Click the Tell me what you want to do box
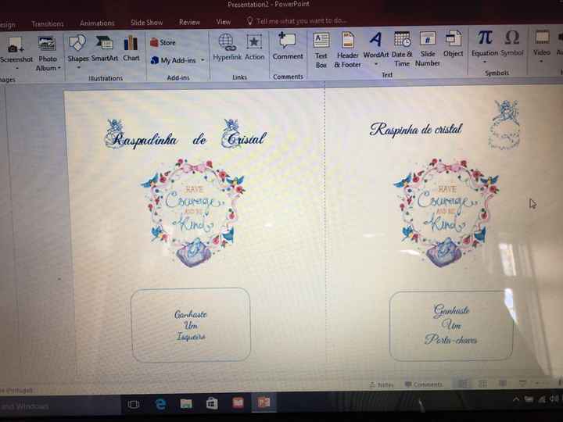 296,21
